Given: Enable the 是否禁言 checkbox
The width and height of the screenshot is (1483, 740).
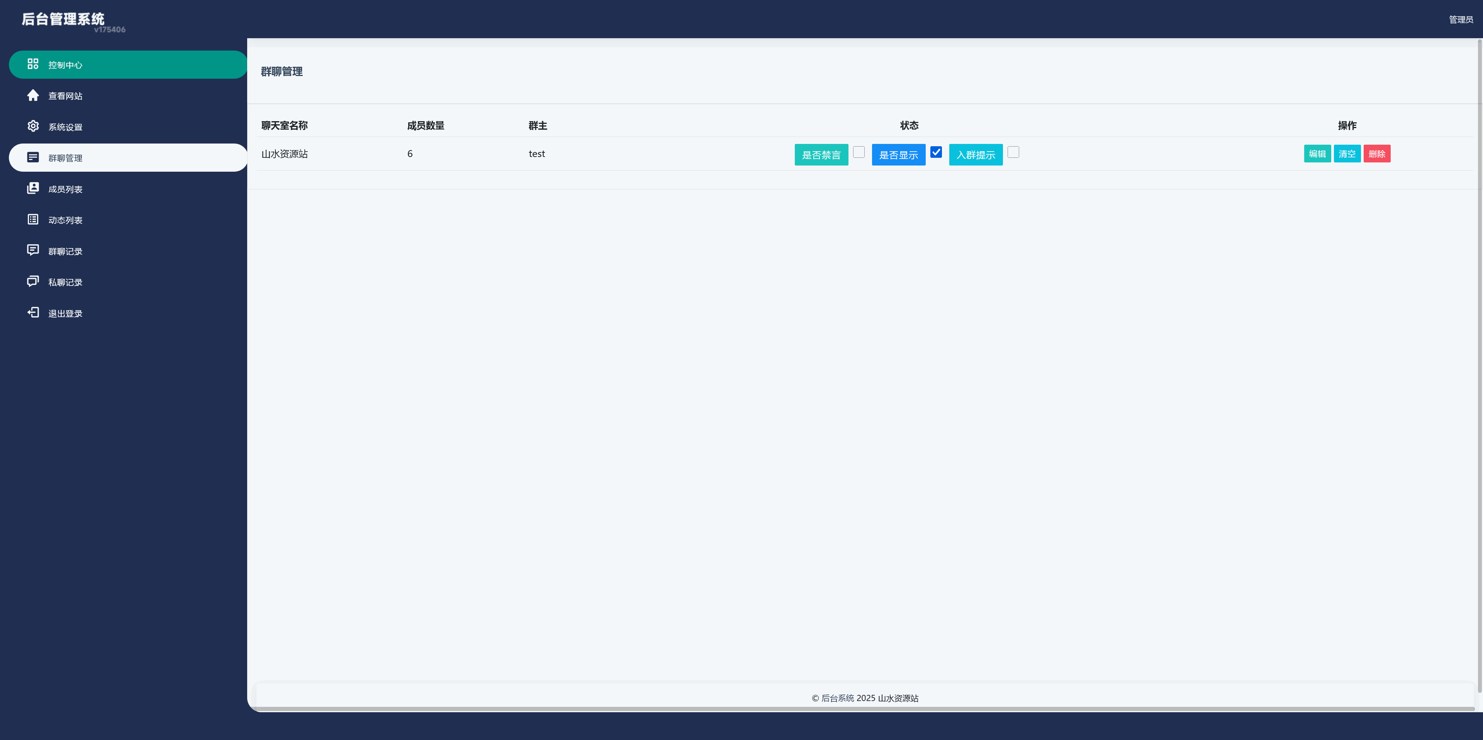Looking at the screenshot, I should click(859, 152).
